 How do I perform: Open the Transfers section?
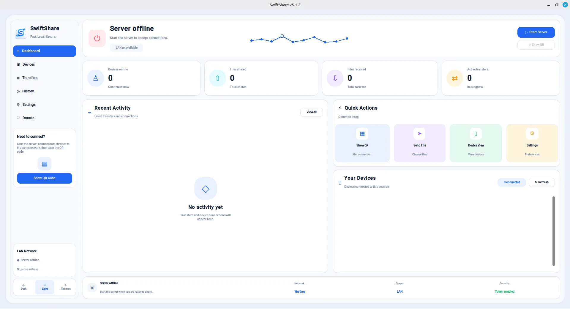[45, 78]
